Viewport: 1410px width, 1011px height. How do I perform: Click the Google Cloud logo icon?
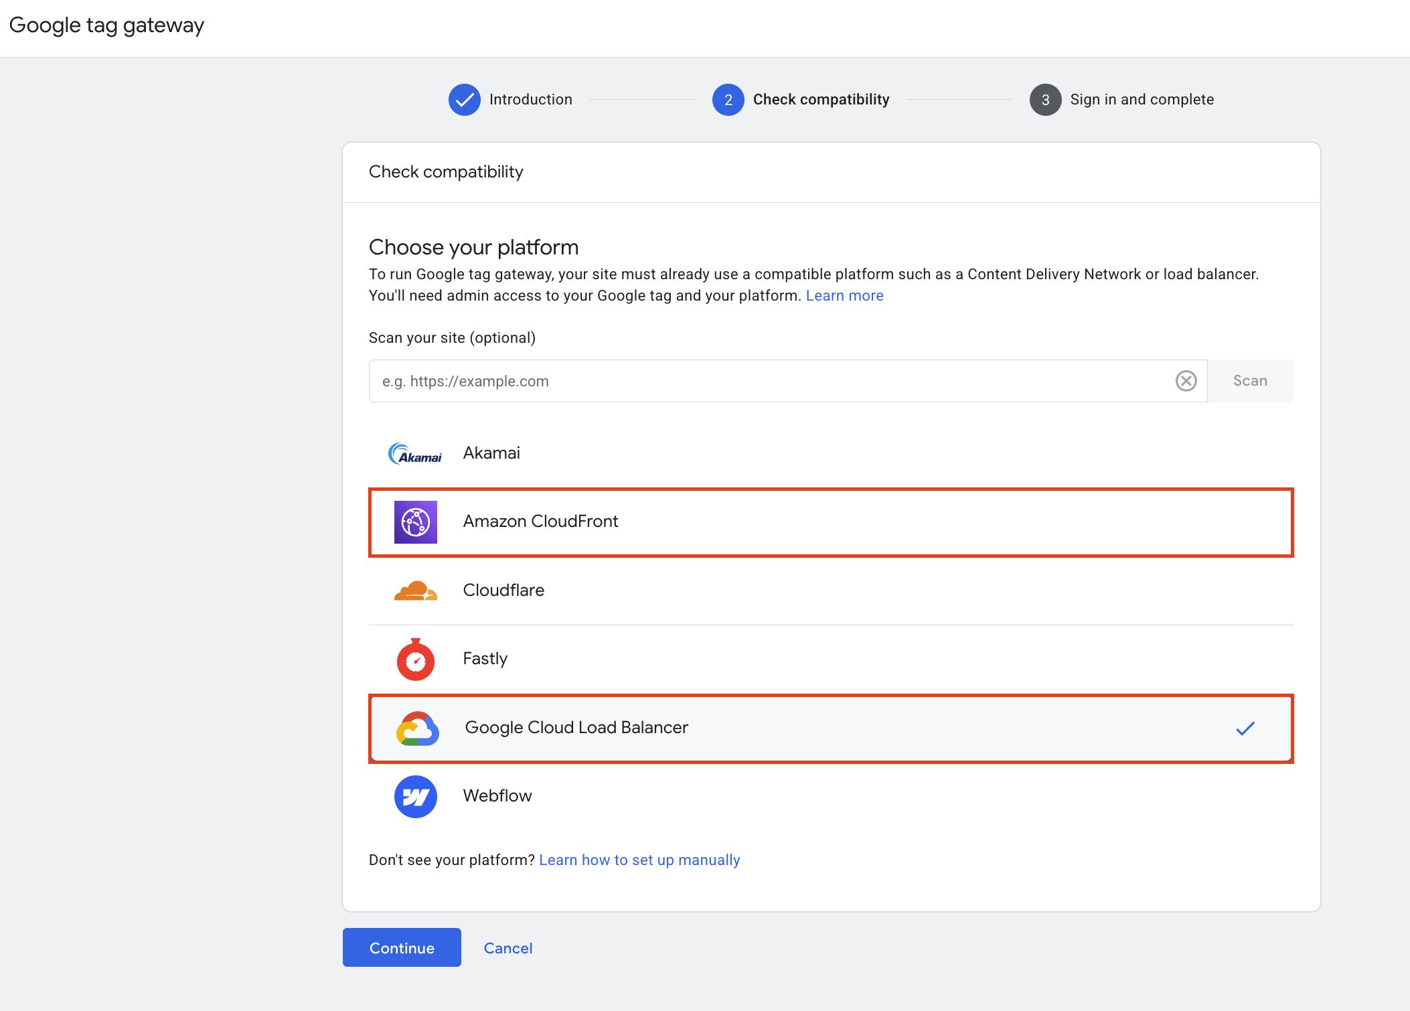tap(418, 728)
